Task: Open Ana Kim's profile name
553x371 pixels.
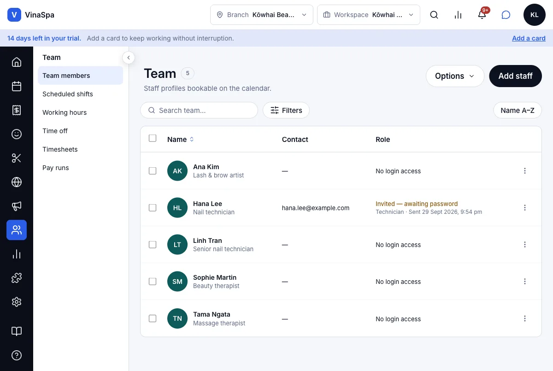Action: pos(206,167)
